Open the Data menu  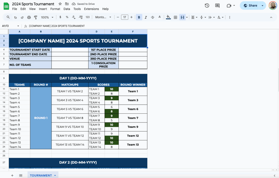[67, 9]
